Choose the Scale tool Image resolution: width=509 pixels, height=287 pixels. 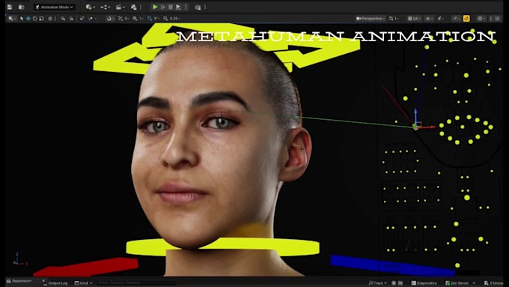41,19
